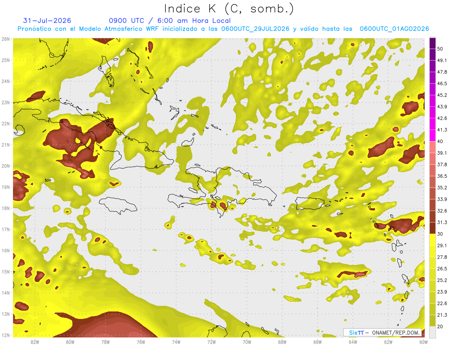
Task: Click the '18N' latitude label
Action: (6, 208)
